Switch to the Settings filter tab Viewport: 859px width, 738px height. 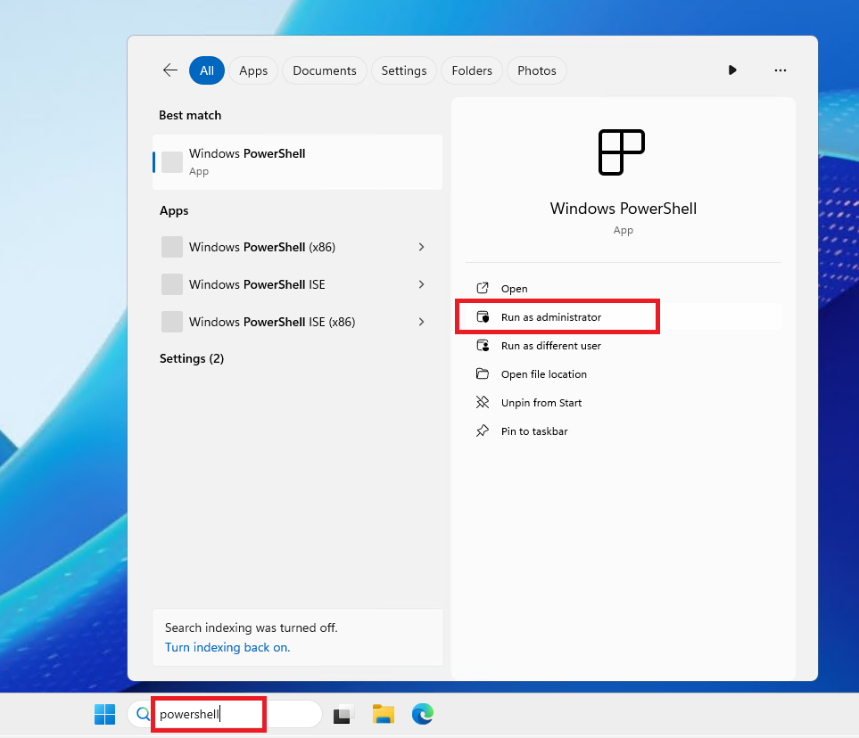(404, 70)
